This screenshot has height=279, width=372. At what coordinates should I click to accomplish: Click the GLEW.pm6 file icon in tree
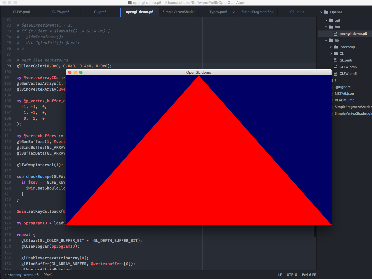(335, 67)
